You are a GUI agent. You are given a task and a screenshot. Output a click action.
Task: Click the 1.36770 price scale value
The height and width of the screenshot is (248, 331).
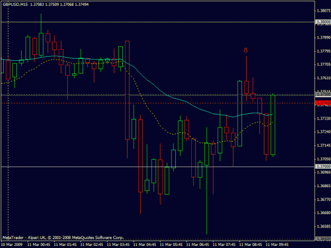(x=324, y=199)
